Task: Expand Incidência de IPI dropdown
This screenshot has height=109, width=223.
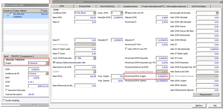Action: [47, 73]
